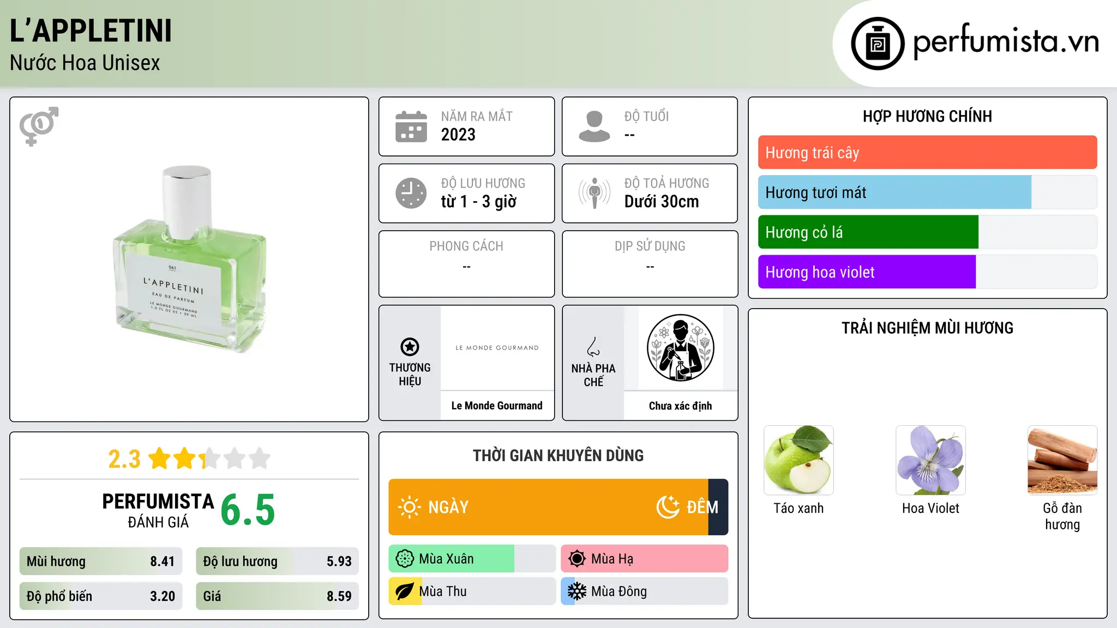Click the HỢP HƯƠNG CHÍNH heading
Screen dimensions: 1117x628
(927, 117)
